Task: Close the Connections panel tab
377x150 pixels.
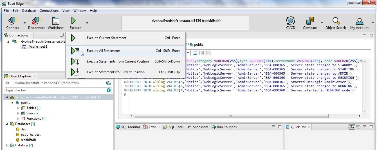Action: point(31,35)
